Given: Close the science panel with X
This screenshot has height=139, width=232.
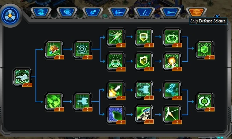Looking at the screenshot, I should 217,16.
